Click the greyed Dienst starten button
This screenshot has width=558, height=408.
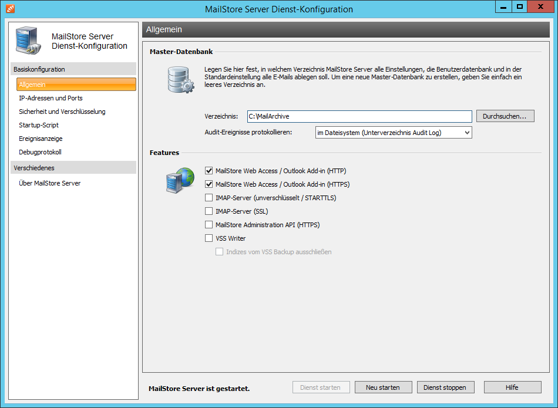point(321,387)
